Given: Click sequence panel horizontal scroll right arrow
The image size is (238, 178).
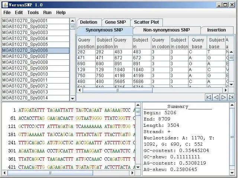Looking at the screenshot, I should [132, 173].
